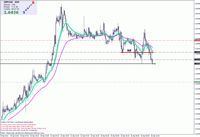Image resolution: width=200 pixels, height=137 pixels.
Task: Click the Prelim GDP q/q headline
Action: tap(17, 126)
